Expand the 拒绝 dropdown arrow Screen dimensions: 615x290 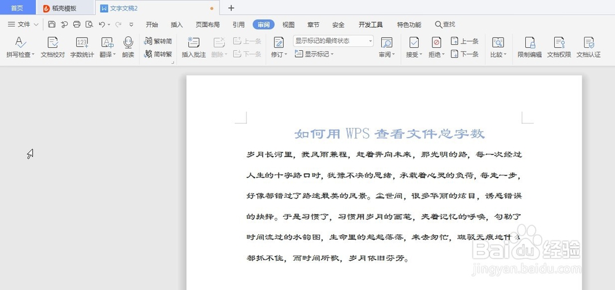(443, 55)
